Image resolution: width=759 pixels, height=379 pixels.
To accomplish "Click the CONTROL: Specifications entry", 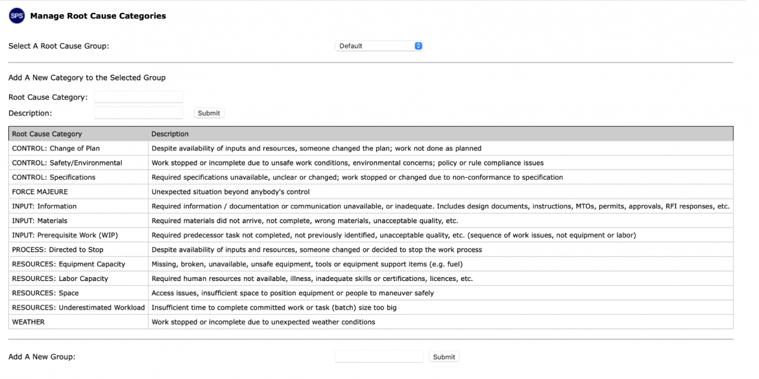I will (x=54, y=177).
